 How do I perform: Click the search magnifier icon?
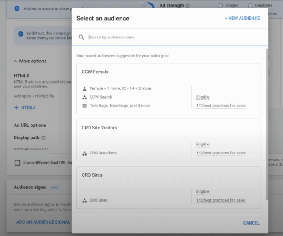pyautogui.click(x=81, y=38)
